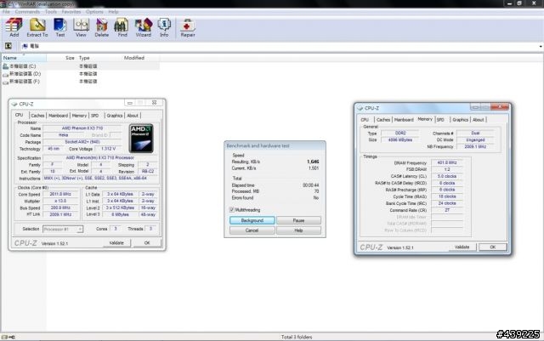This screenshot has width=544, height=341.
Task: Expand the WinRAR address bar dropdown
Action: point(541,46)
